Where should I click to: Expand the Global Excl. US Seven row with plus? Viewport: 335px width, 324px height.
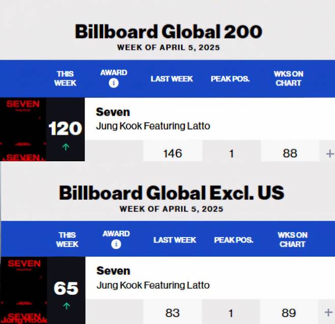(329, 312)
